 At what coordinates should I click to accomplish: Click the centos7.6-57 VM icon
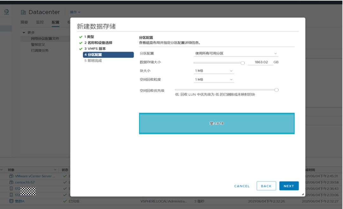[x=11, y=182]
